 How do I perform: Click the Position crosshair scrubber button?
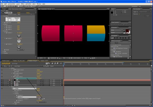pyautogui.click(x=8, y=20)
